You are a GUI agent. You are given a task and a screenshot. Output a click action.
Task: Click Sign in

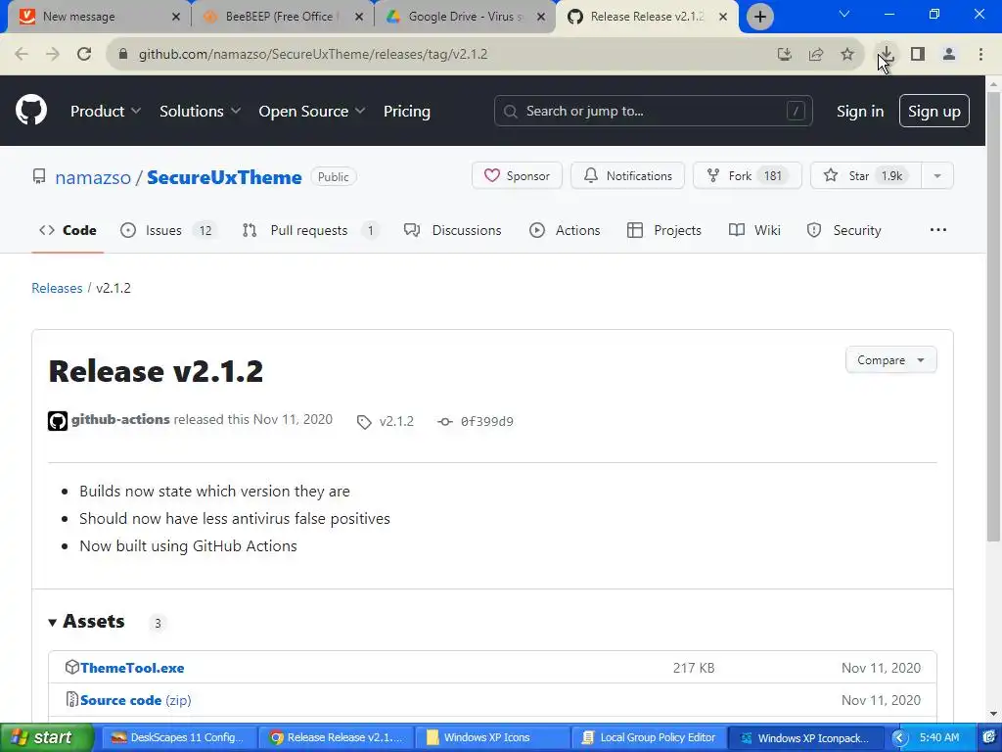click(860, 112)
